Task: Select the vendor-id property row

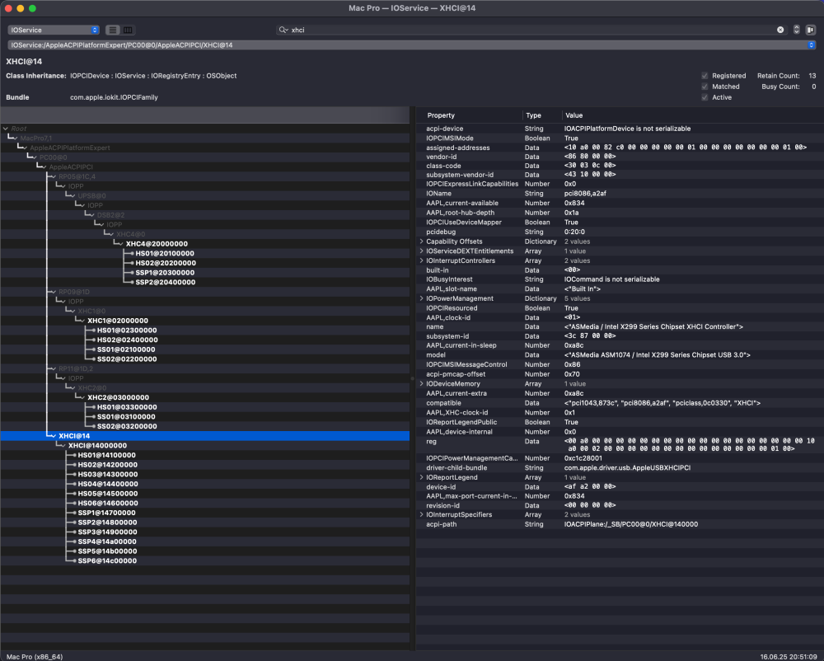Action: 620,157
